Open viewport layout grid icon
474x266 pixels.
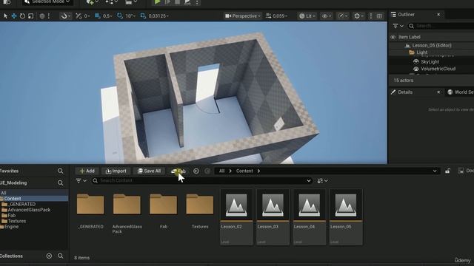pyautogui.click(x=379, y=16)
